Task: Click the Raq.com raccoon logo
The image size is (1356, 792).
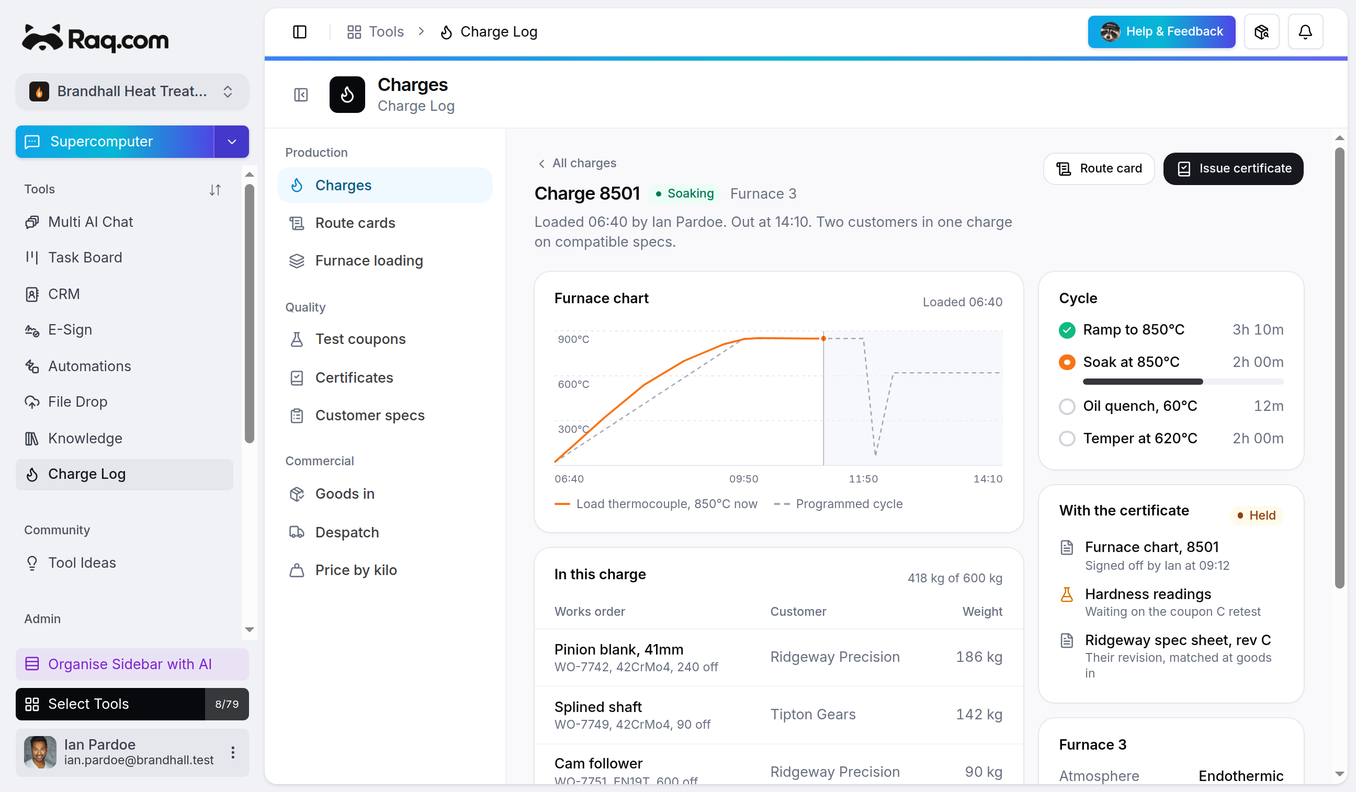Action: [95, 38]
